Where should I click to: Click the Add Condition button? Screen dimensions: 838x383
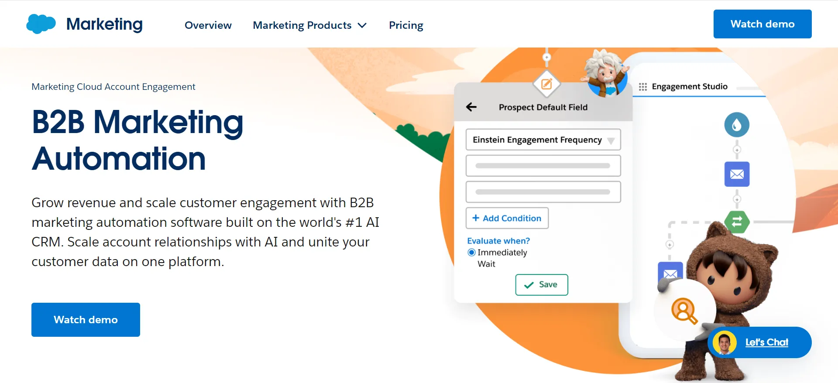(x=507, y=218)
